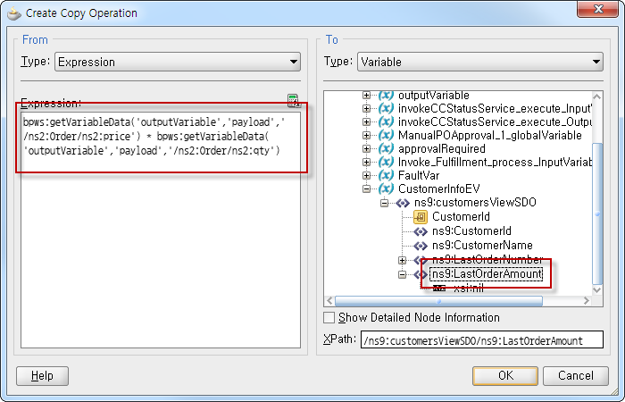
Task: Click the tree scroll down arrow
Action: (597, 290)
